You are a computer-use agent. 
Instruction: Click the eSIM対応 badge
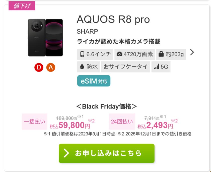pyautogui.click(x=94, y=81)
